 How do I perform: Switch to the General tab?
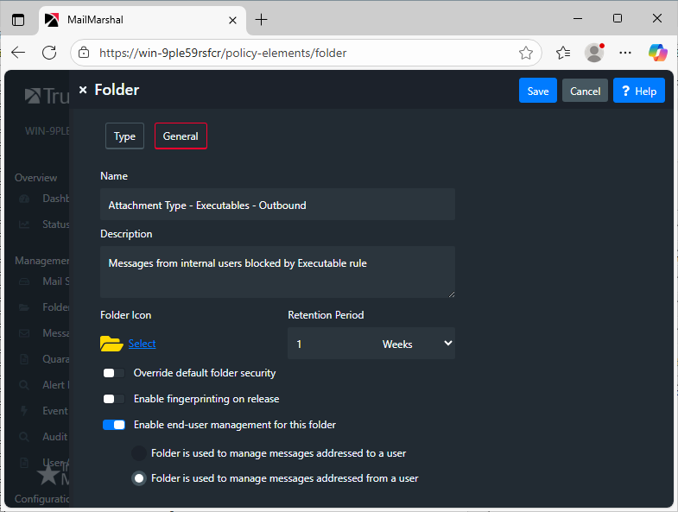click(x=181, y=136)
